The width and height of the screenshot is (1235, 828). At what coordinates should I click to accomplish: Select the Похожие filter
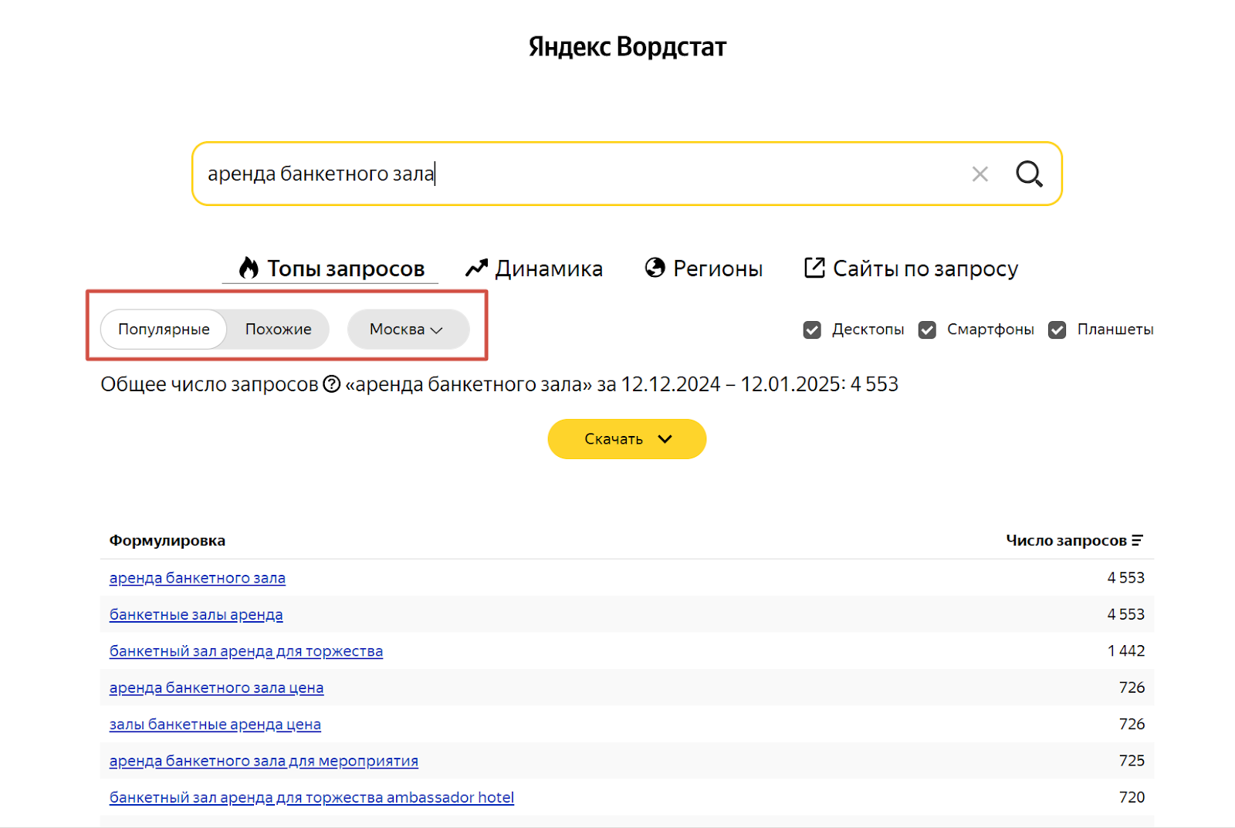pyautogui.click(x=277, y=329)
